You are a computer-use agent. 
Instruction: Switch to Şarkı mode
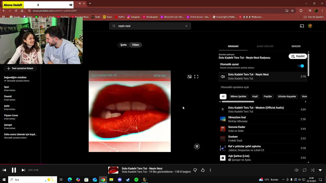coord(124,45)
